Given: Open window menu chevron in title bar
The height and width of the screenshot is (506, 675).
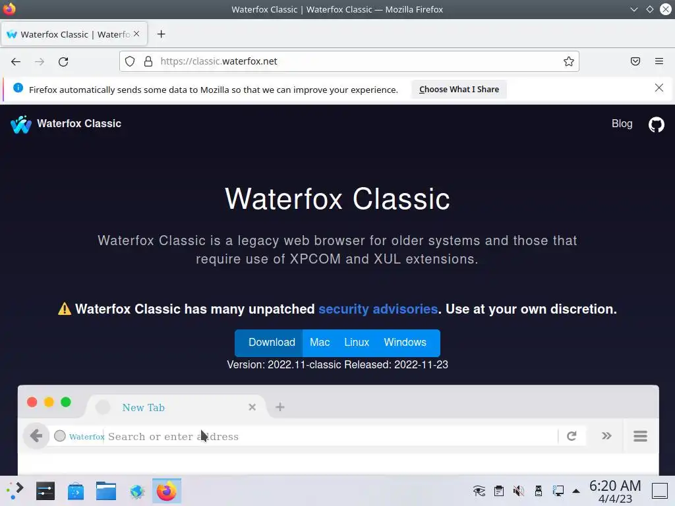Looking at the screenshot, I should pos(633,9).
